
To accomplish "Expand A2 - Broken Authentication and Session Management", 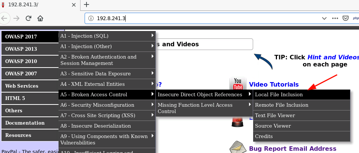I will pyautogui.click(x=107, y=60).
